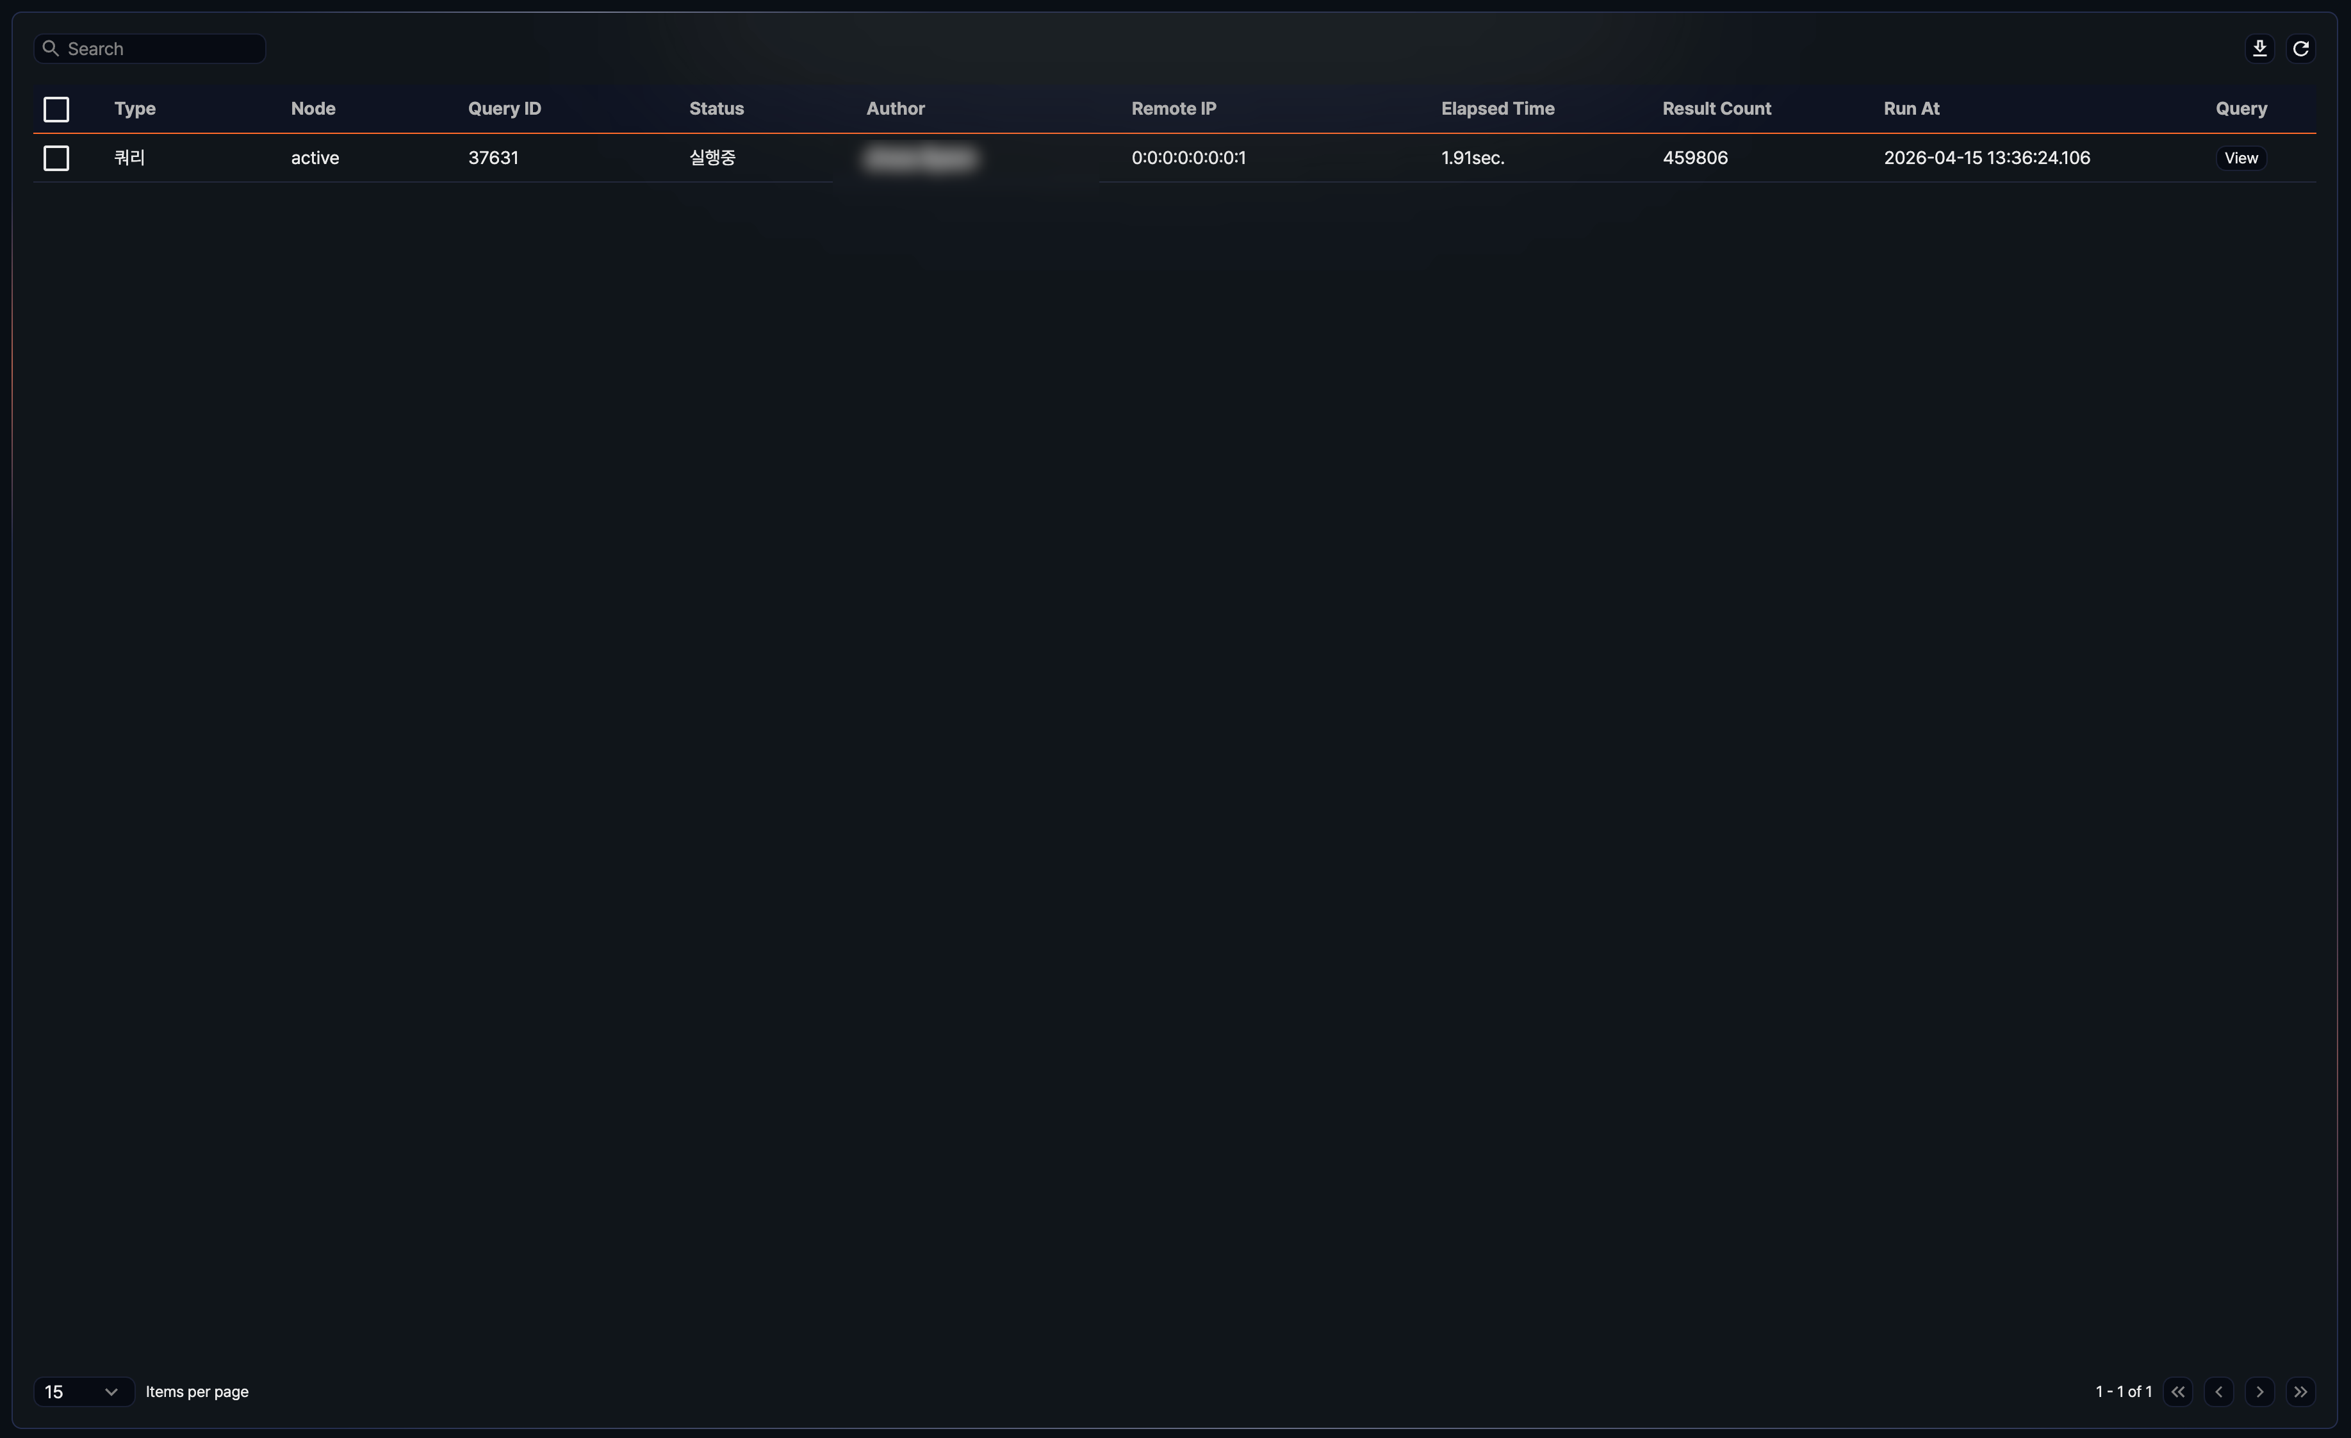The width and height of the screenshot is (2351, 1438).
Task: Click the magnifier icon in the search box
Action: pos(51,47)
